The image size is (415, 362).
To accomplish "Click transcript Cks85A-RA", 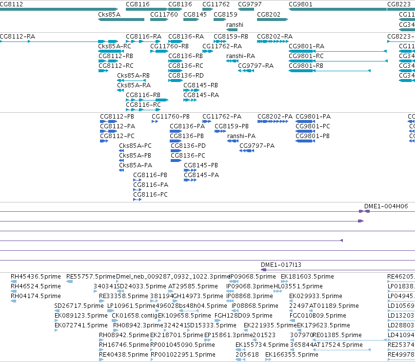I will tap(134, 85).
